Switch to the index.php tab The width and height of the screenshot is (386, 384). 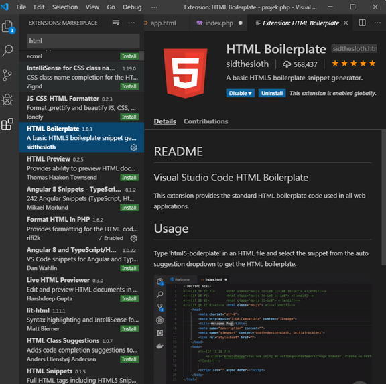click(218, 23)
